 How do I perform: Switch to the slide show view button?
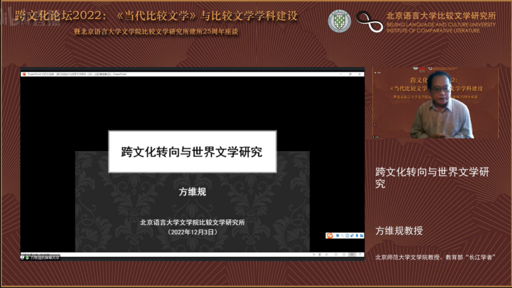pyautogui.click(x=352, y=255)
